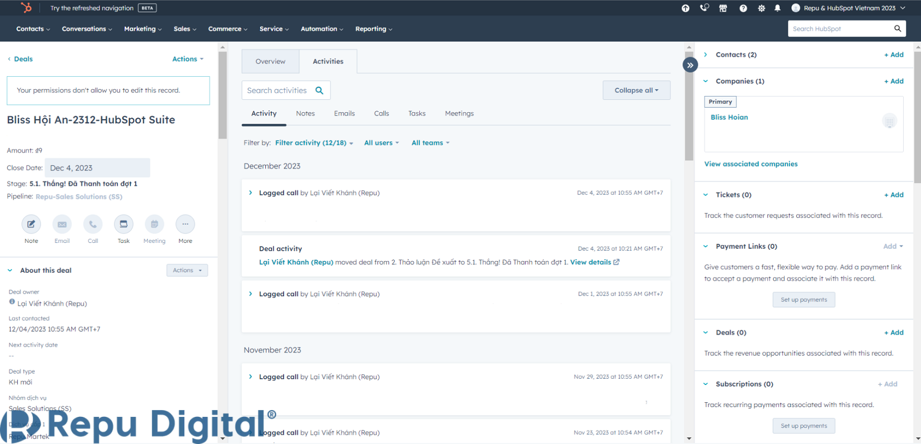921x444 pixels.
Task: Select the Meetings activity tab
Action: 459,113
